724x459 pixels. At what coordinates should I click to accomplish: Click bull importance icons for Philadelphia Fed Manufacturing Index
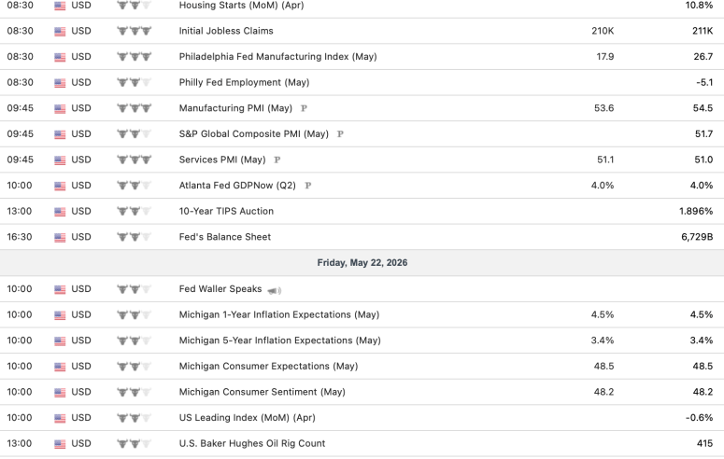pos(135,57)
